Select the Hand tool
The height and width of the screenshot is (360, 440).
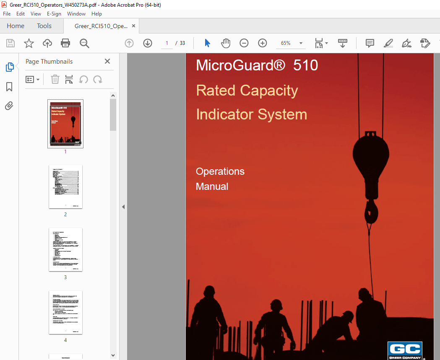click(226, 43)
